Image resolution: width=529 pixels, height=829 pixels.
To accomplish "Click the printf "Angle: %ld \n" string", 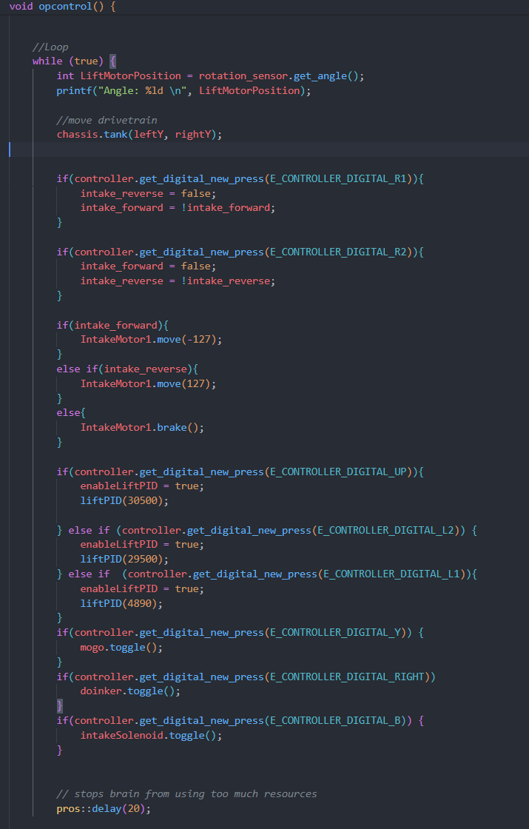I will click(x=142, y=90).
